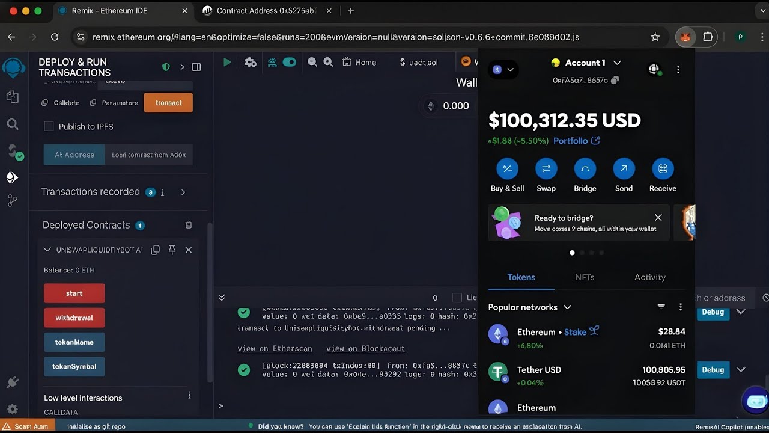Image resolution: width=769 pixels, height=433 pixels.
Task: Dismiss the Ready to bridge banner
Action: (x=658, y=217)
